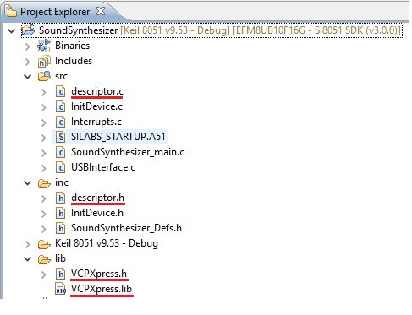Collapse the SoundSynthesizer project node
Viewport: 412px width, 315px height.
(11, 30)
